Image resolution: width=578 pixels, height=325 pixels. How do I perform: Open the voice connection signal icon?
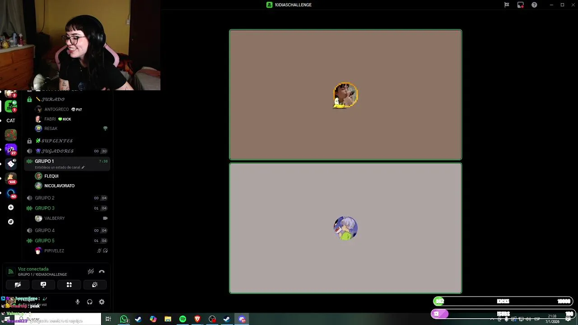coord(11,272)
